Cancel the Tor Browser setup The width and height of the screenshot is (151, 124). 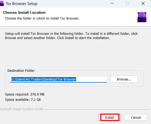click(136, 117)
